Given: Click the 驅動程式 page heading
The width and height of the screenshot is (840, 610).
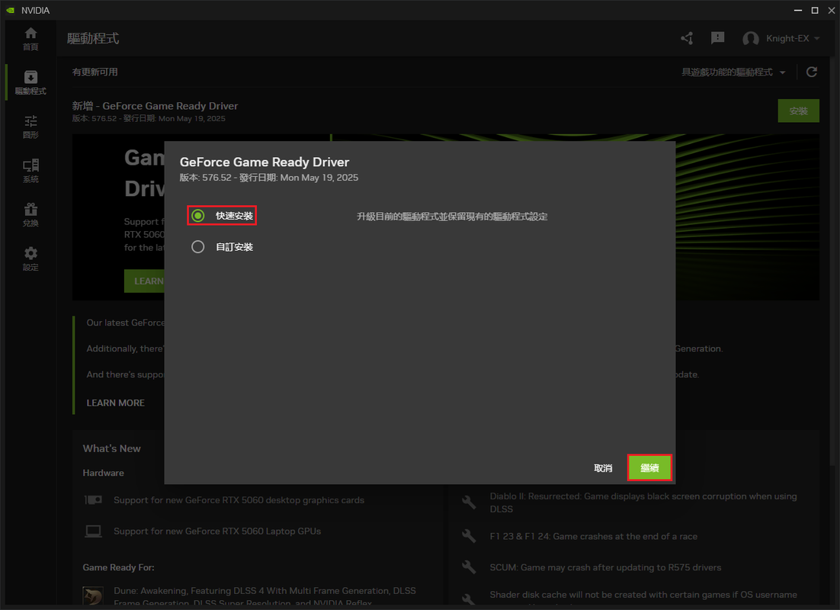Looking at the screenshot, I should click(93, 39).
